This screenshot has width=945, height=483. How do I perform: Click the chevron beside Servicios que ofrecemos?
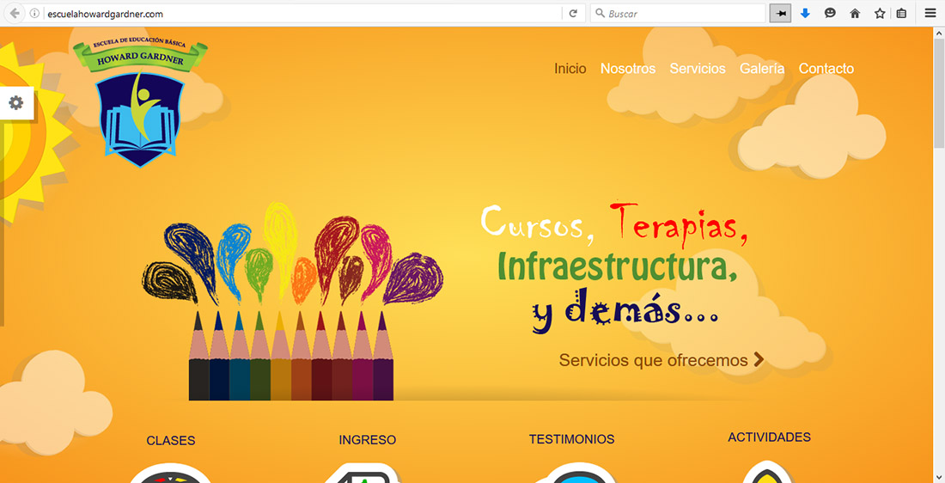[759, 360]
